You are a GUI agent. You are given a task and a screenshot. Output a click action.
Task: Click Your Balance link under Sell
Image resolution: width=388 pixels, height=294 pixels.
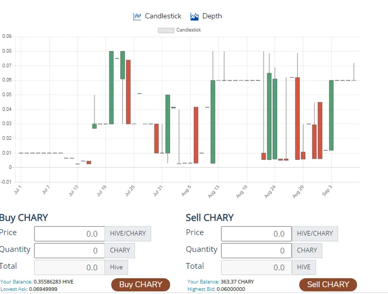(x=203, y=282)
